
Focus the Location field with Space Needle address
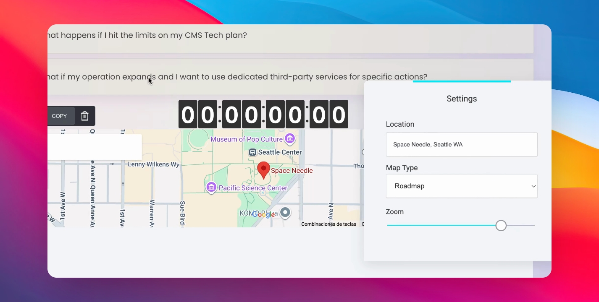(462, 145)
